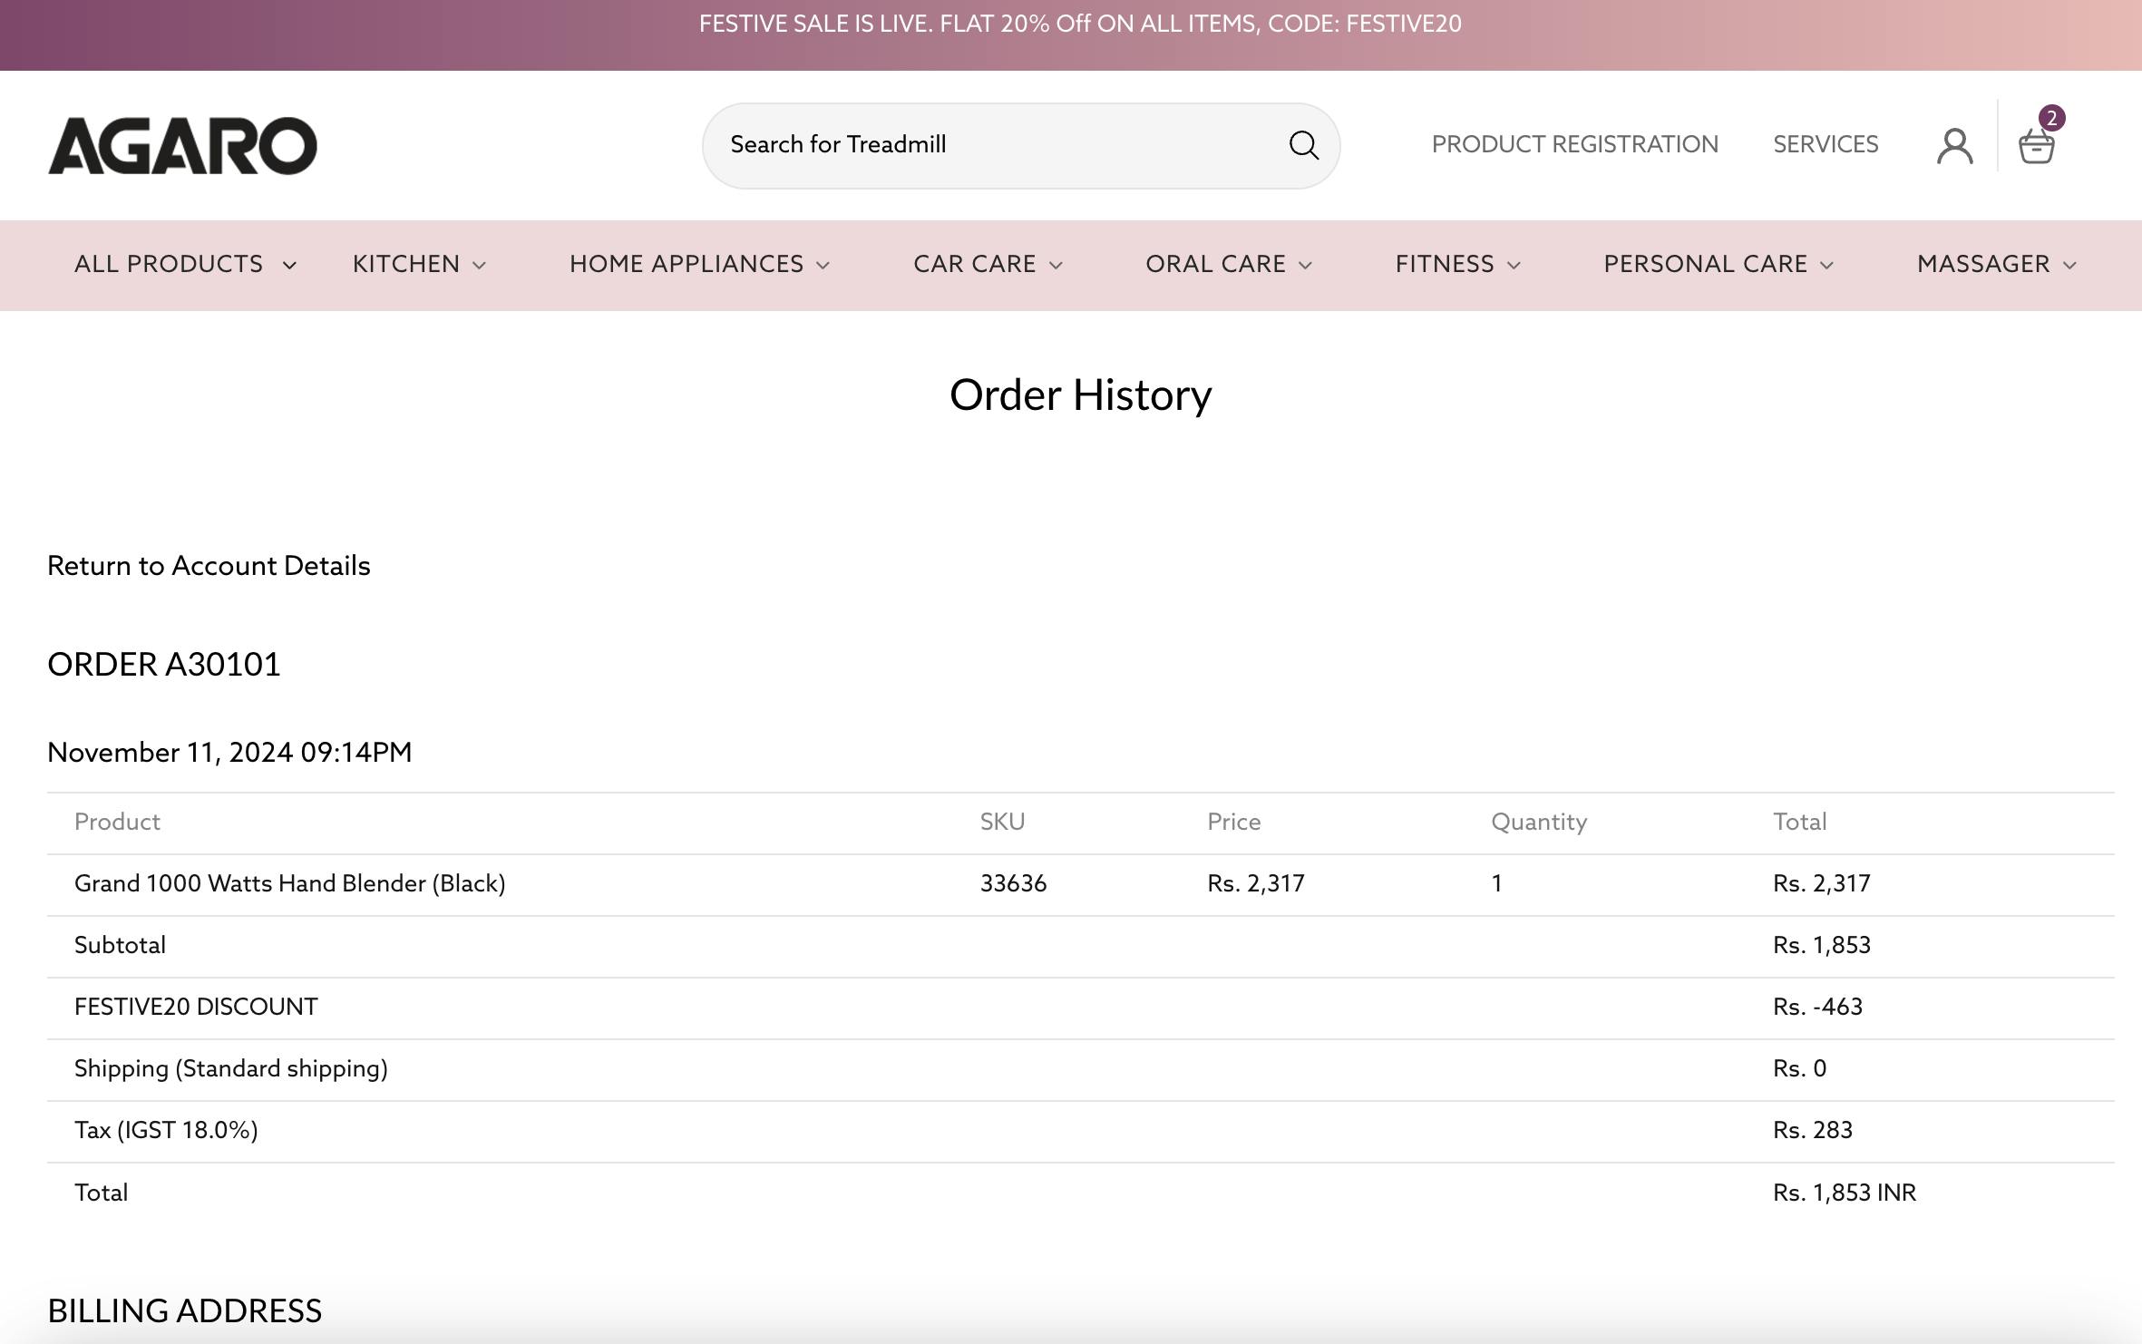The width and height of the screenshot is (2142, 1344).
Task: Expand the Fitness dropdown arrow
Action: pos(1514,265)
